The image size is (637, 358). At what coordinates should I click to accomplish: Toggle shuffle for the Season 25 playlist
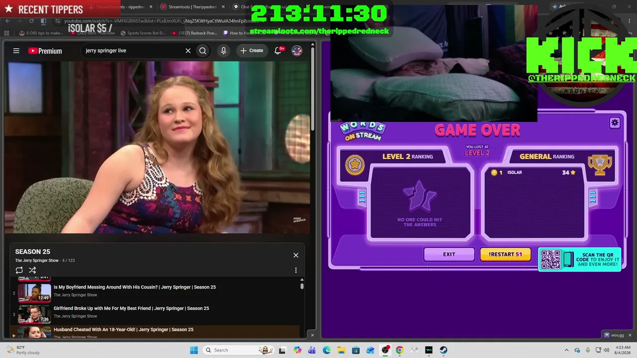[32, 270]
